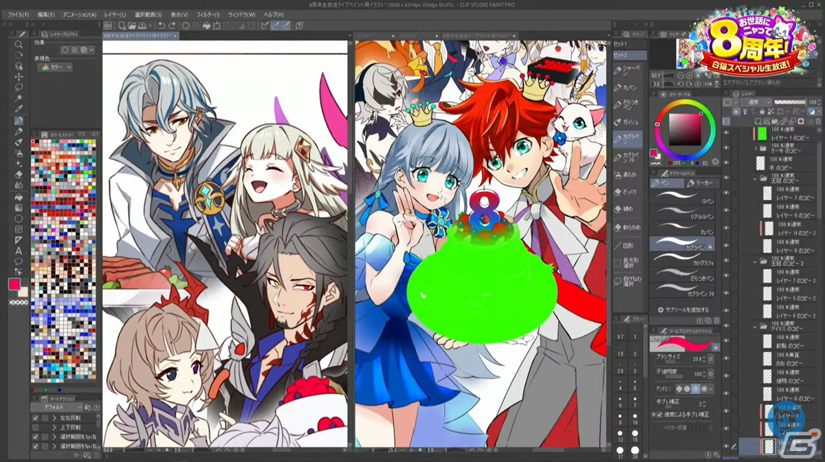This screenshot has height=462, width=825.
Task: Select the Fill bucket tool
Action: pos(19,196)
